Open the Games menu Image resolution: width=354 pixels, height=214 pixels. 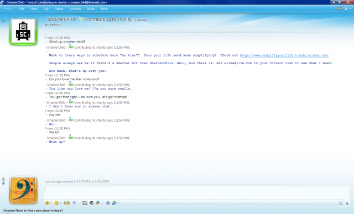59,9
